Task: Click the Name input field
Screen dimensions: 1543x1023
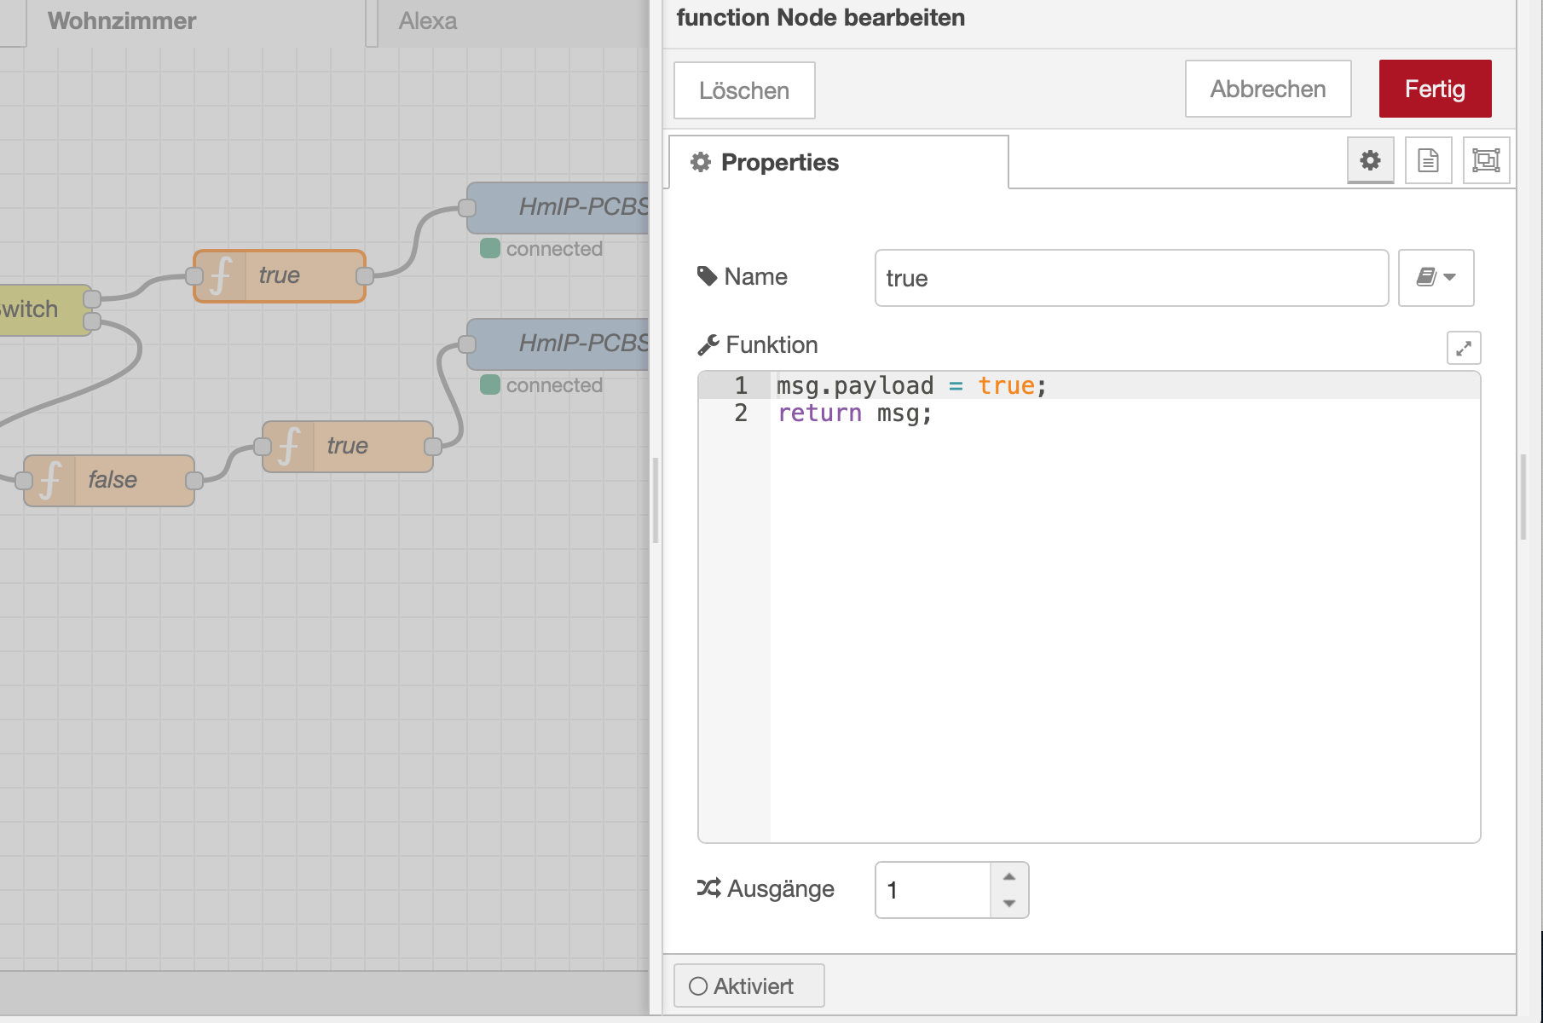Action: tap(1130, 278)
